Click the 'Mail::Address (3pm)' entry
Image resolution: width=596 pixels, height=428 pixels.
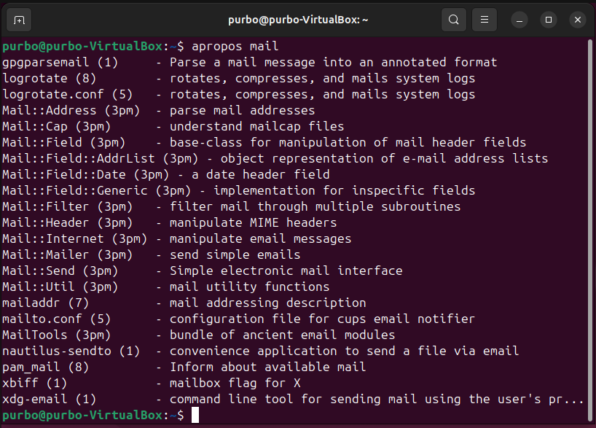click(71, 110)
